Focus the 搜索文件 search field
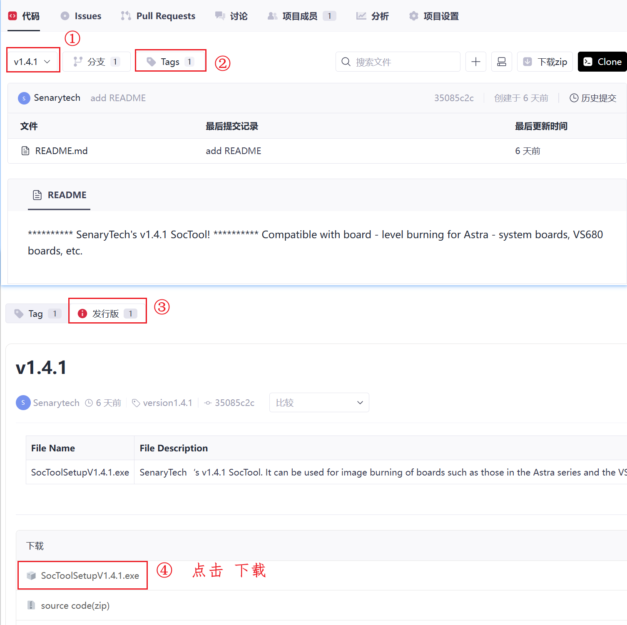 coord(398,62)
